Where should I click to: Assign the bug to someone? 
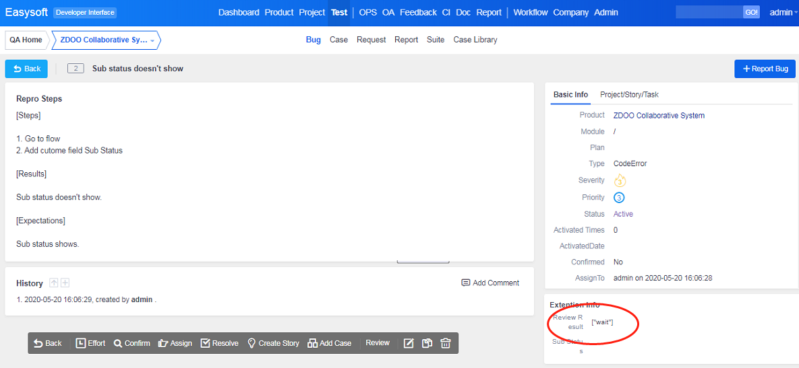(x=175, y=343)
